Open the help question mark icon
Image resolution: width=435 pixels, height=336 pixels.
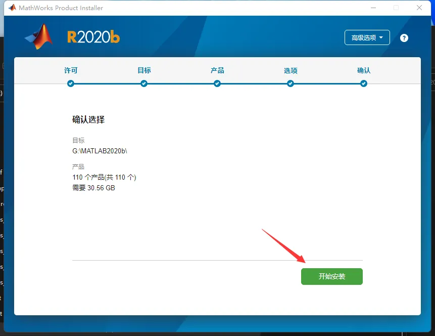404,38
